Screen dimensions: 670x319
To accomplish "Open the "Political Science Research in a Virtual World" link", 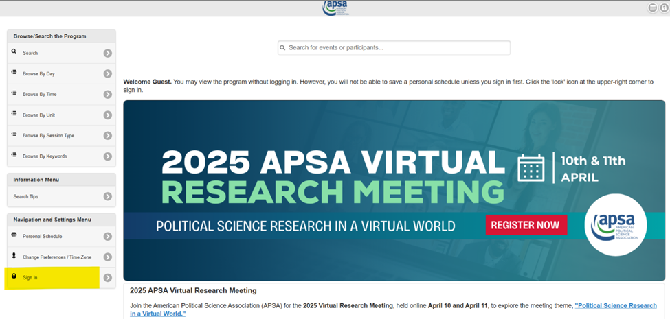I will pos(615,306).
